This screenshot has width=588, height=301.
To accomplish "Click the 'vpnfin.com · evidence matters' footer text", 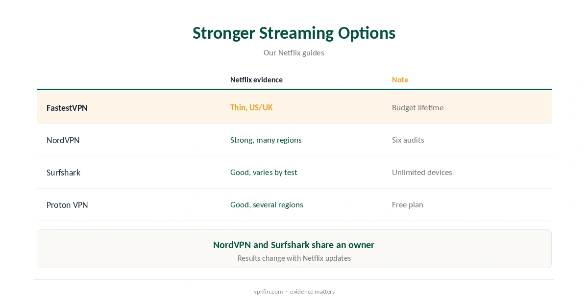I will [x=294, y=292].
